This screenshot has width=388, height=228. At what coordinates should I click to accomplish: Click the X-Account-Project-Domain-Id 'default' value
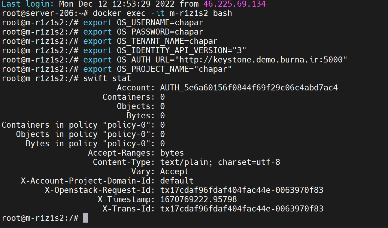(x=177, y=181)
